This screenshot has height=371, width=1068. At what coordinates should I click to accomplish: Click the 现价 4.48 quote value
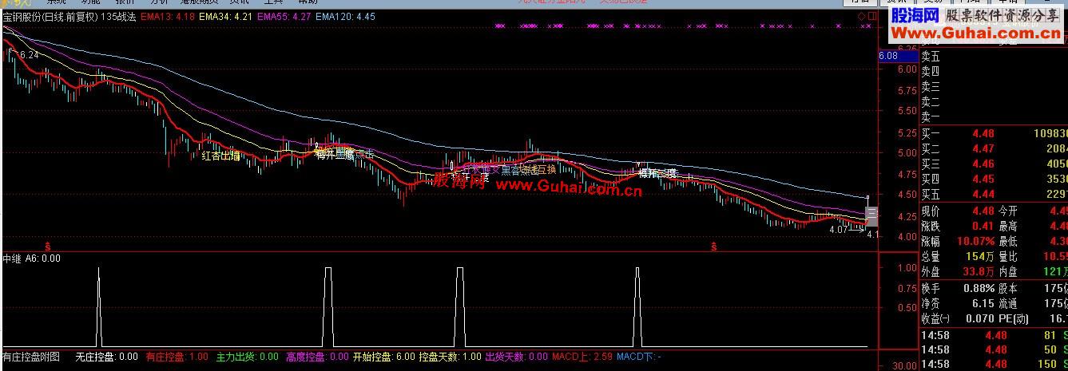click(x=984, y=211)
